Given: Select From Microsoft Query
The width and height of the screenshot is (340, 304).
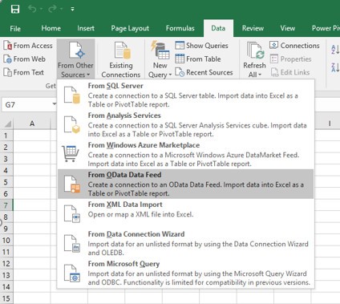Looking at the screenshot, I should pyautogui.click(x=186, y=273).
